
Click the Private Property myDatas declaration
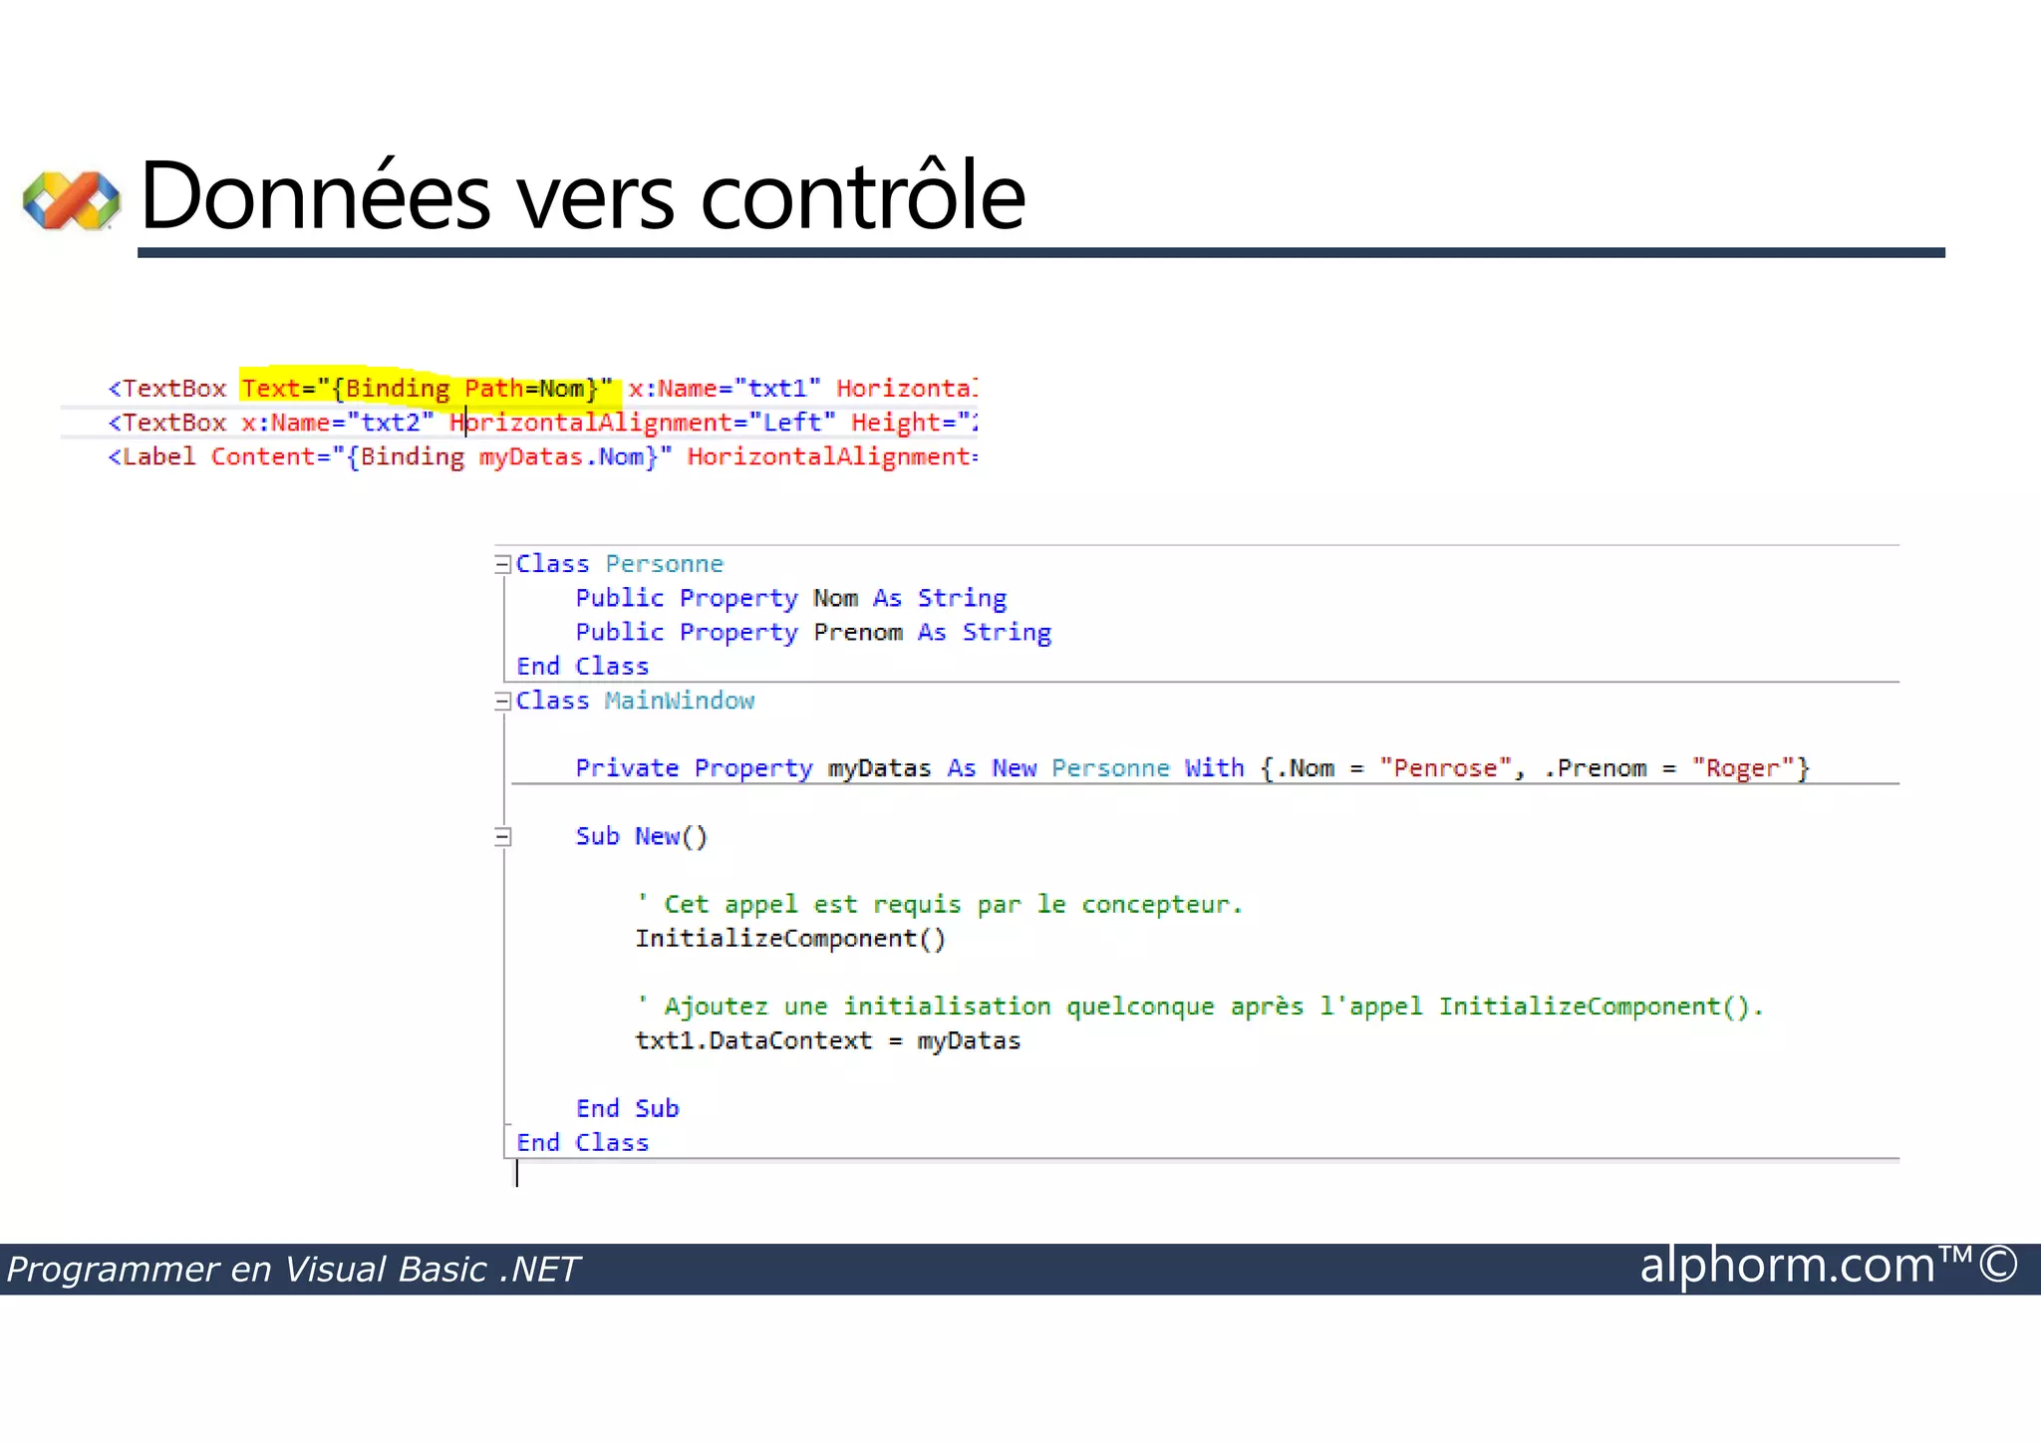(x=1192, y=768)
